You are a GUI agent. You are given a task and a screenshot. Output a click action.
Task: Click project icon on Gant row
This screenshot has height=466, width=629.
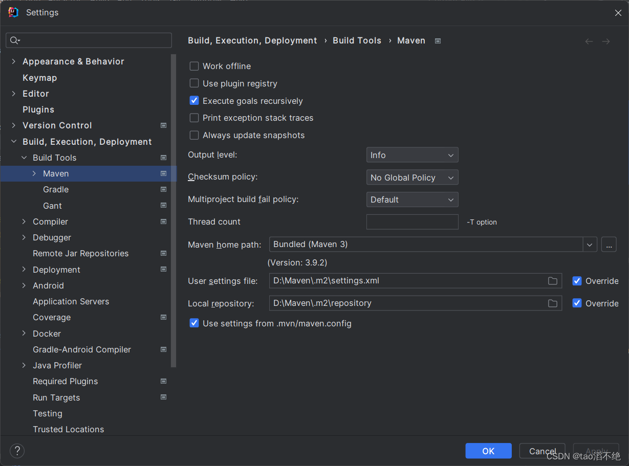click(x=163, y=206)
